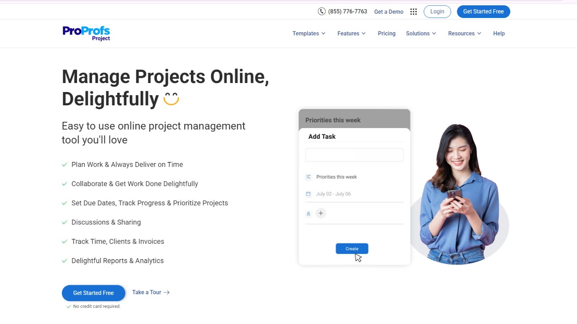Click the arrow icon beside Take a Tour

tap(166, 292)
